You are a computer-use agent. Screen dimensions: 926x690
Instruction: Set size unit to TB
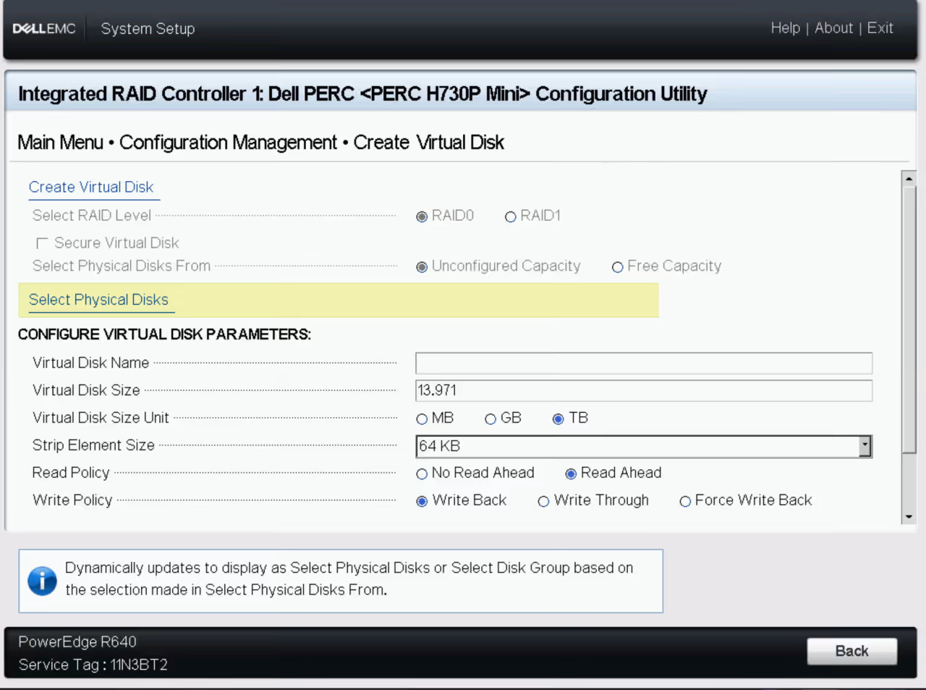point(558,419)
